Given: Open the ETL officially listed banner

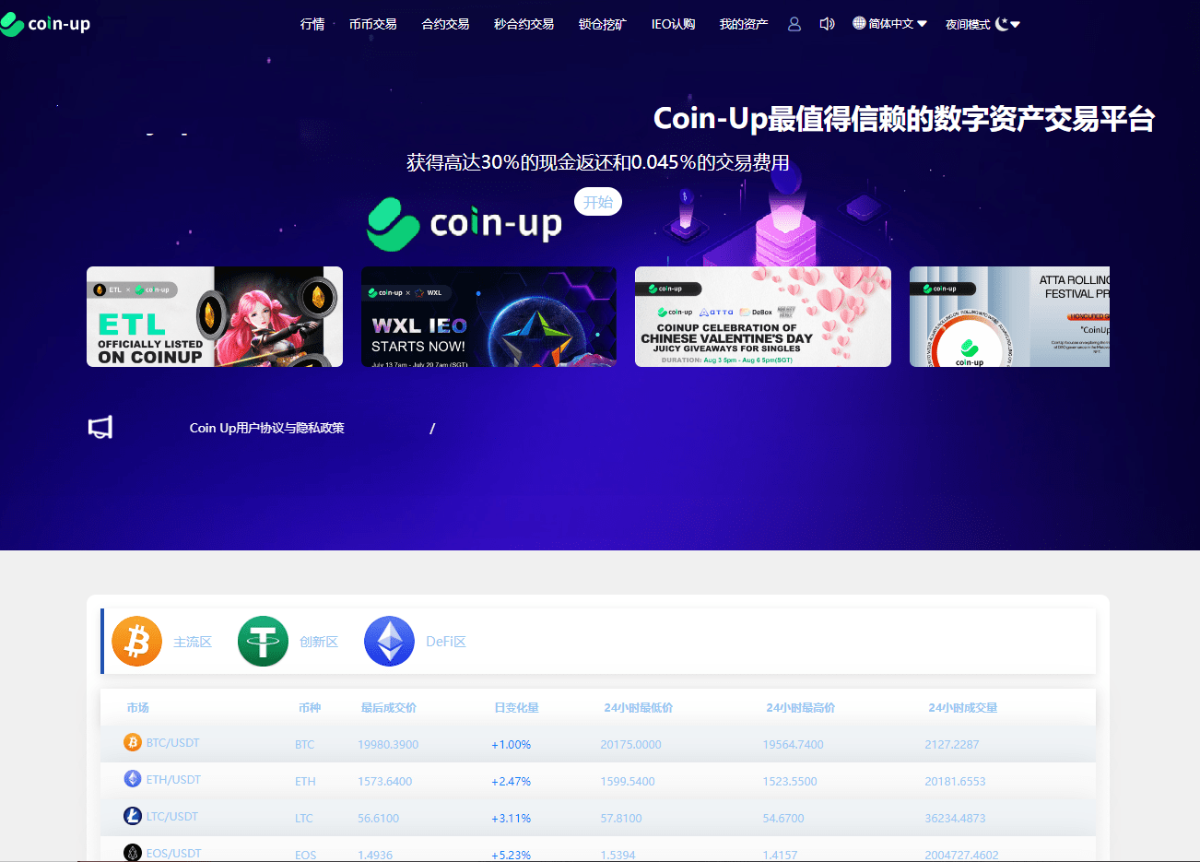Looking at the screenshot, I should tap(215, 316).
